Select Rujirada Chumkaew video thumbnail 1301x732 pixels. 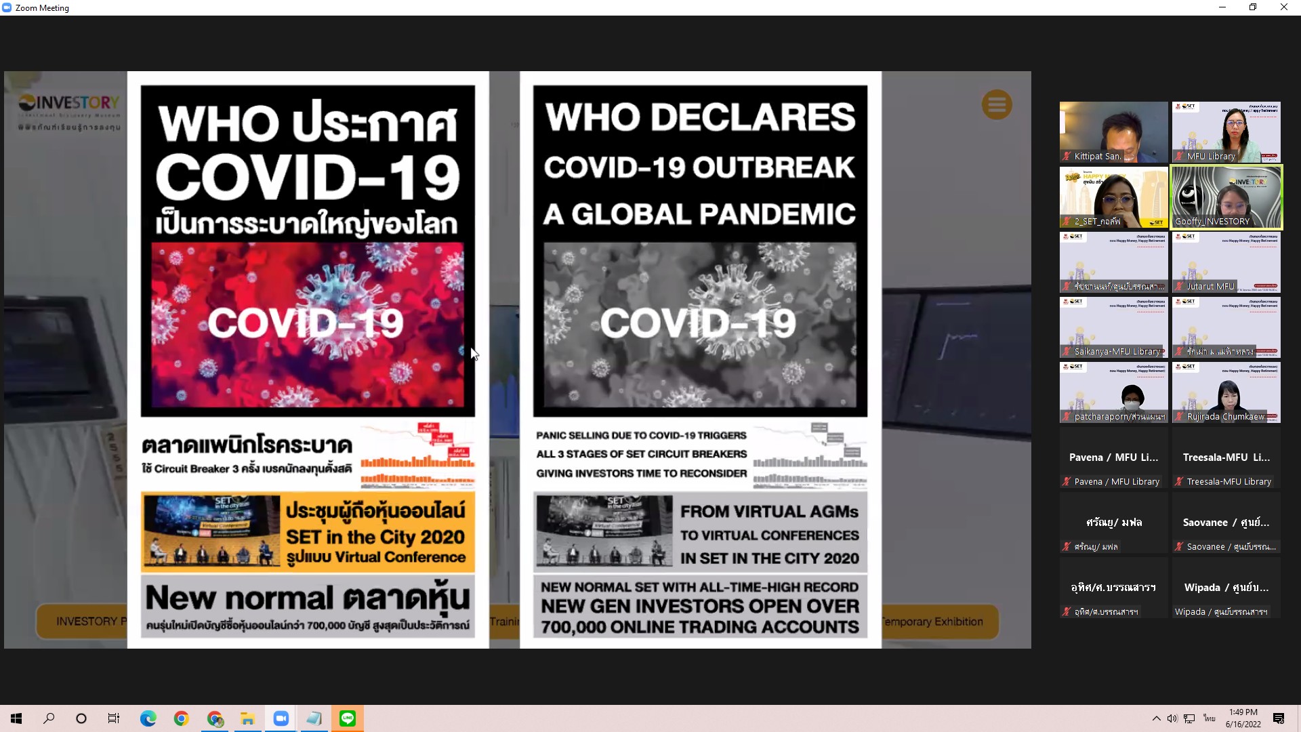coord(1226,392)
